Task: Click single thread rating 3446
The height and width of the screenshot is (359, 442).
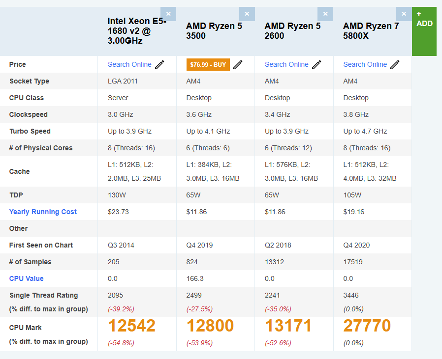Action: click(350, 296)
